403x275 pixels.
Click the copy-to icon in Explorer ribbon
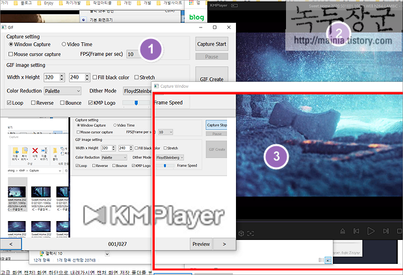point(25,150)
